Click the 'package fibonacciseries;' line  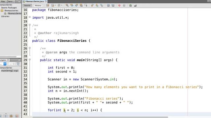(55, 10)
